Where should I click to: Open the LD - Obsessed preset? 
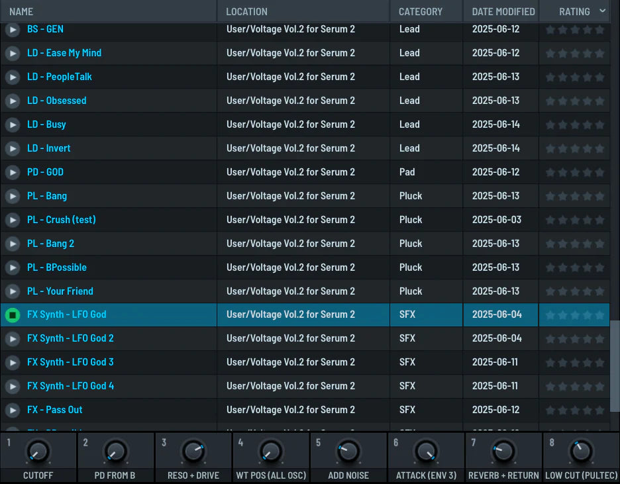click(x=56, y=101)
